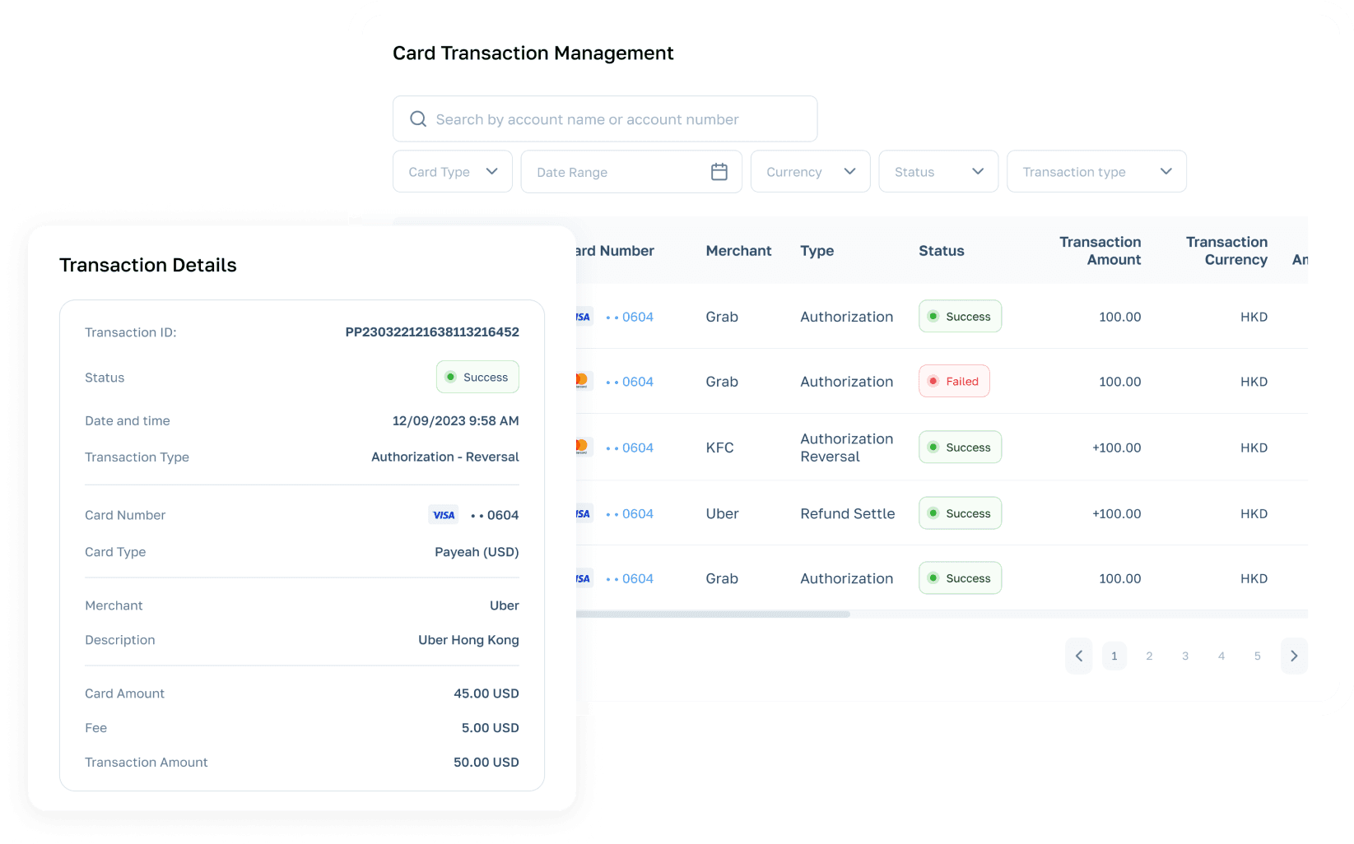Jump to page 5
The width and height of the screenshot is (1354, 844).
pyautogui.click(x=1257, y=656)
